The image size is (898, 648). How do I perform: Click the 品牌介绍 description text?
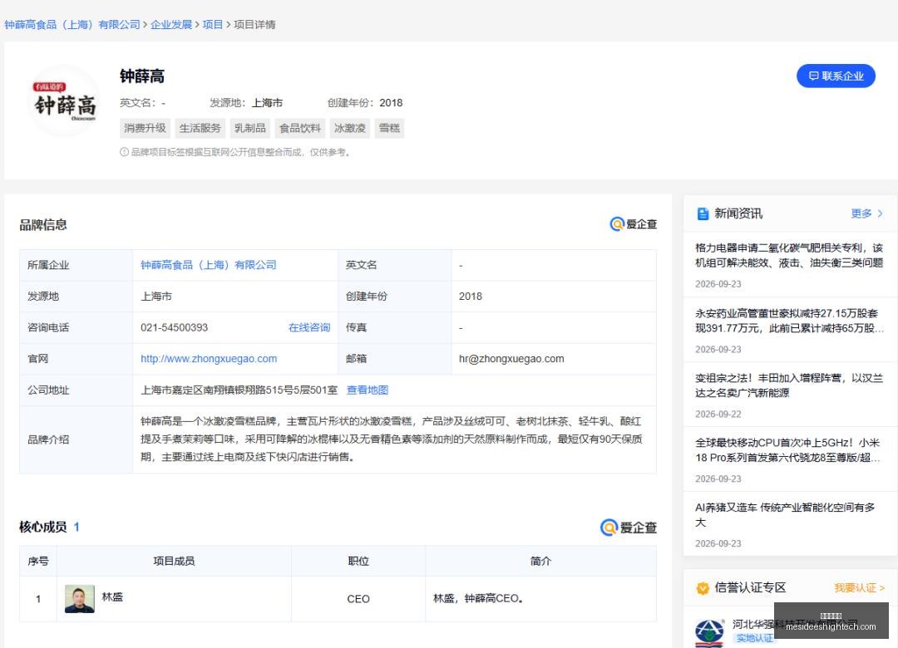(x=392, y=439)
